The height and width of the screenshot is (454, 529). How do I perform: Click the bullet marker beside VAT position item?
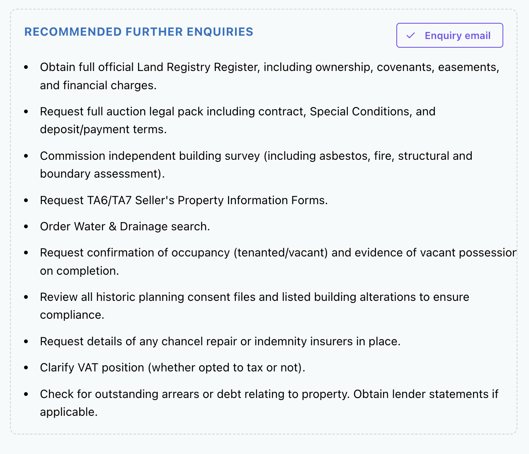(27, 368)
